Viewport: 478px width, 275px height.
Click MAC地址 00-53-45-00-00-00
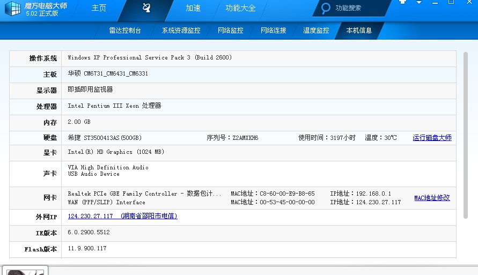point(273,202)
